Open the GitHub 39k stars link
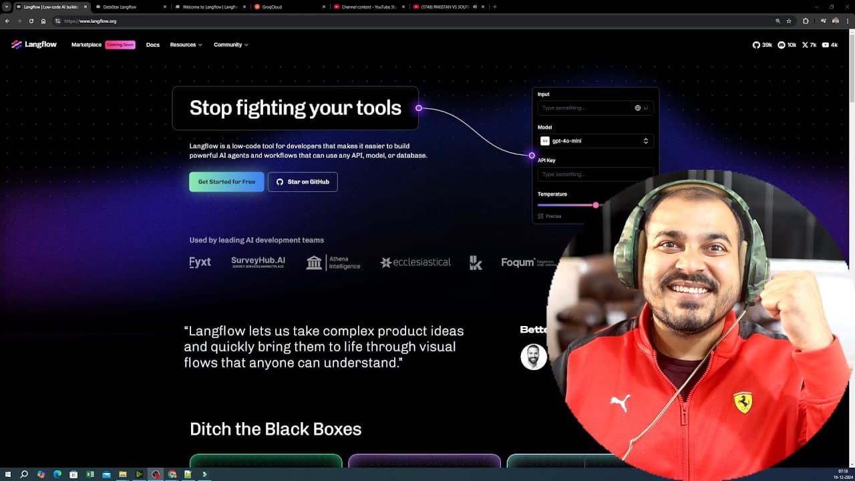 click(x=762, y=45)
